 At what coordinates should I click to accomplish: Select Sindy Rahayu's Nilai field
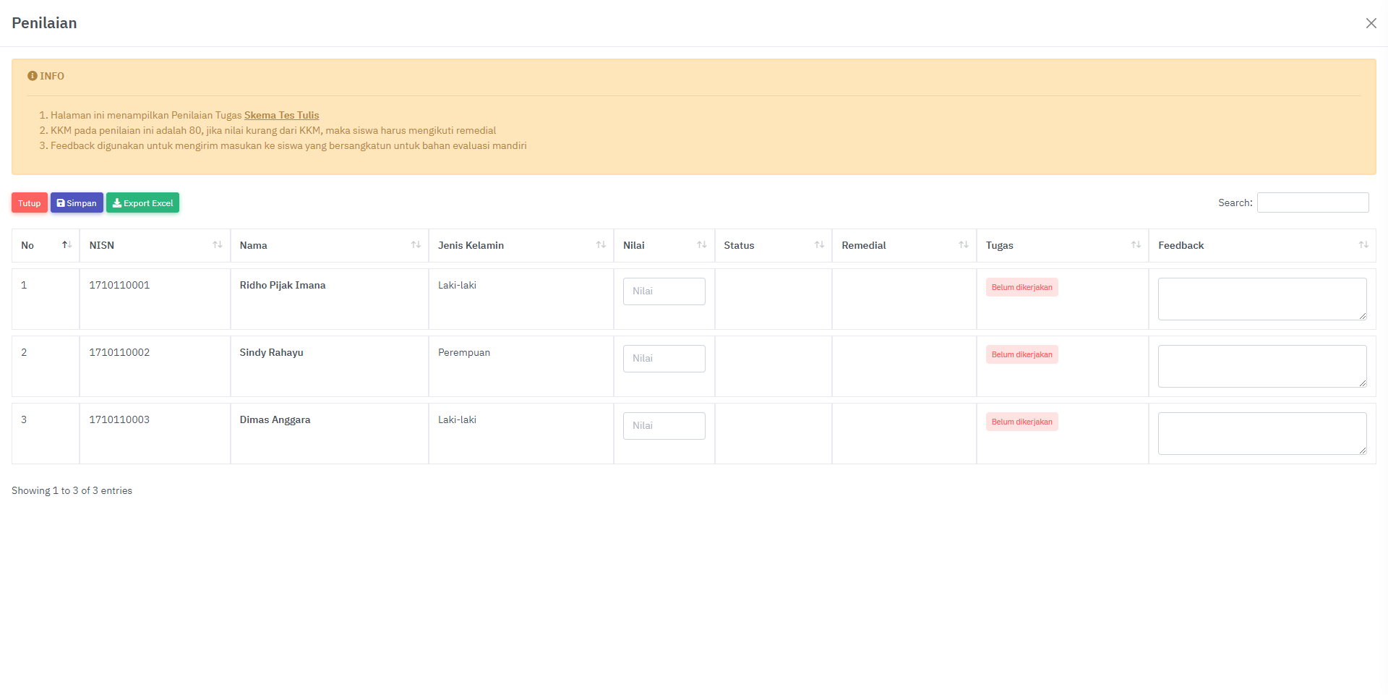pyautogui.click(x=664, y=359)
